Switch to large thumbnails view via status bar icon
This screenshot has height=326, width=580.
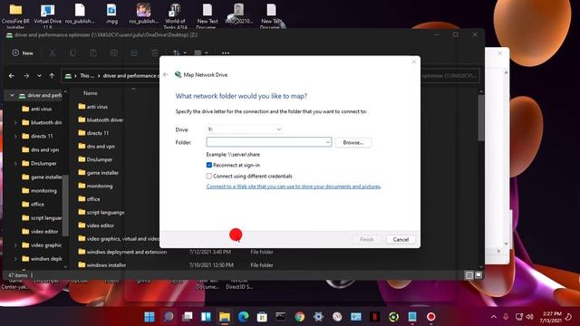pos(478,275)
